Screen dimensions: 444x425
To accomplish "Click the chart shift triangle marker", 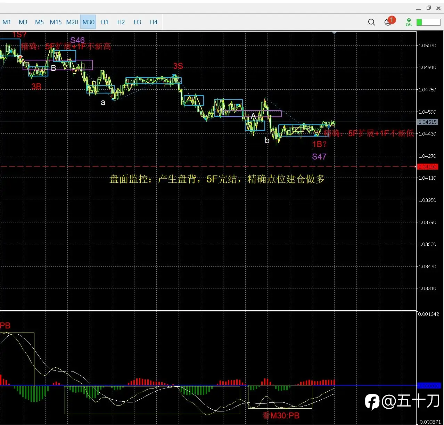I will click(334, 33).
